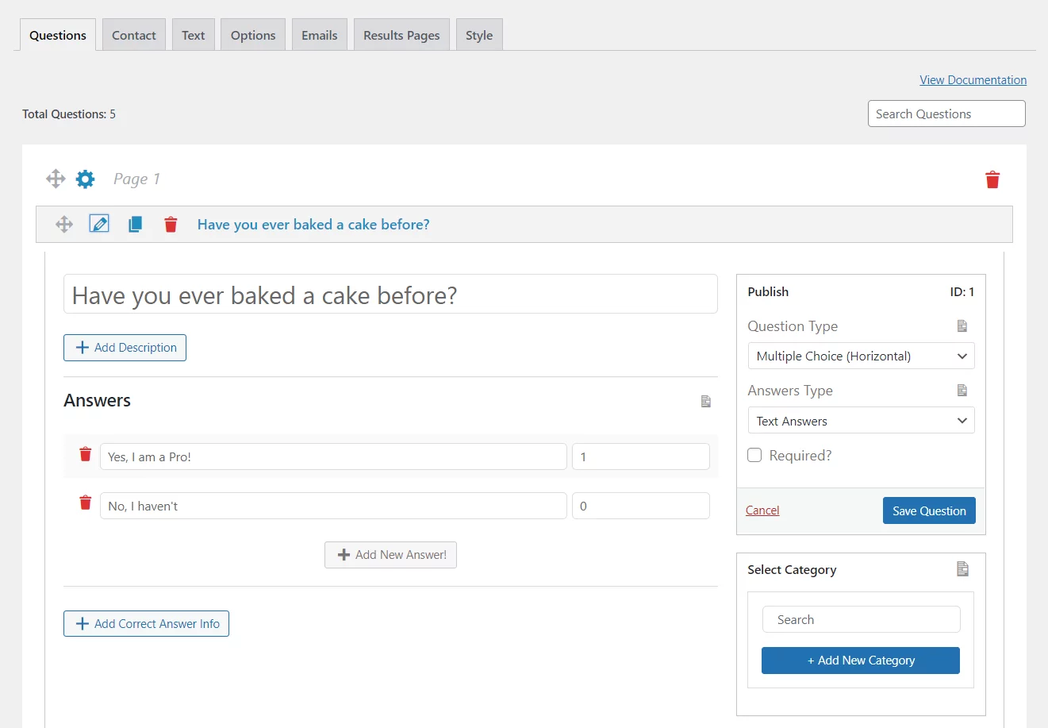The image size is (1048, 728).
Task: Delete the 'Yes, I am a Pro!' answer
Action: [x=86, y=454]
